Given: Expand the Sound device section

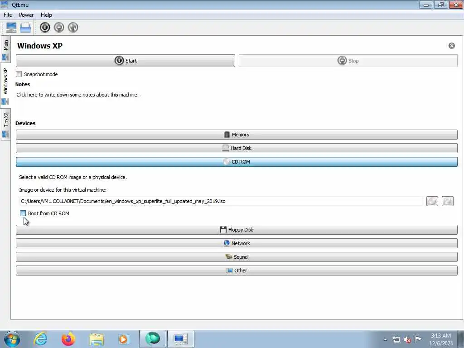Looking at the screenshot, I should coord(237,257).
